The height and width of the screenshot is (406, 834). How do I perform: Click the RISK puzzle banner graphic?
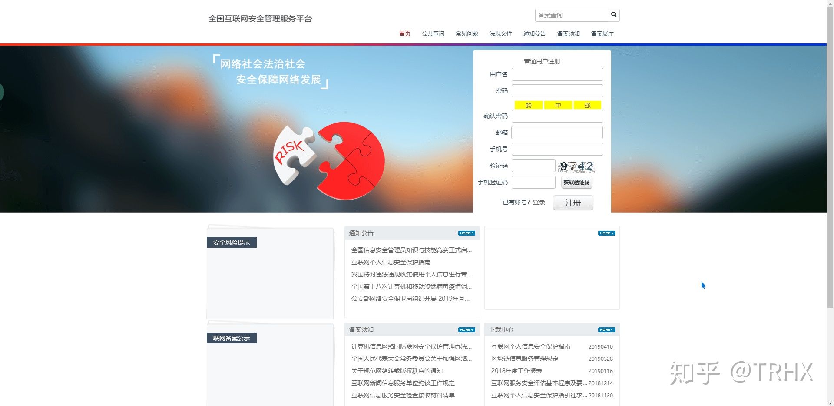point(329,161)
